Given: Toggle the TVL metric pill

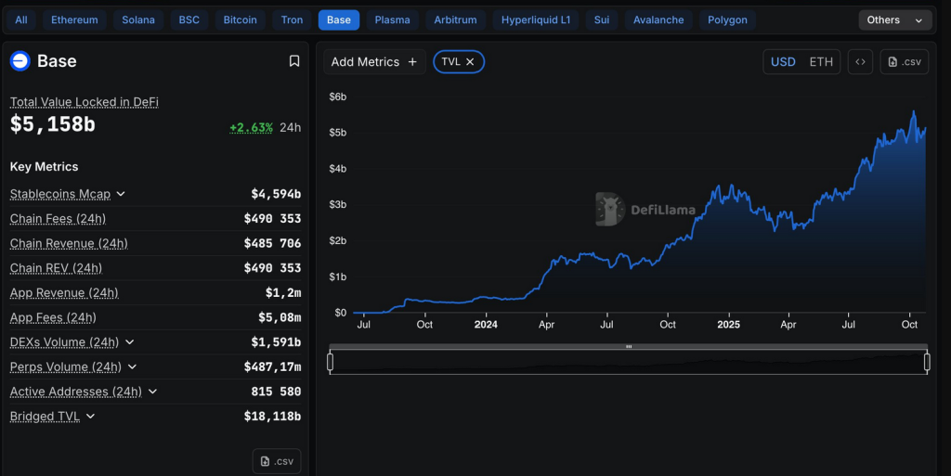Looking at the screenshot, I should tap(459, 62).
